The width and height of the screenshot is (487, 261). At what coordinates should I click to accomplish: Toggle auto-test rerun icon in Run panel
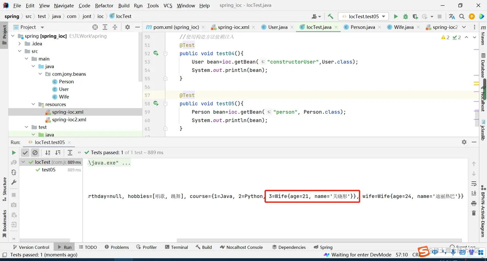pyautogui.click(x=14, y=172)
